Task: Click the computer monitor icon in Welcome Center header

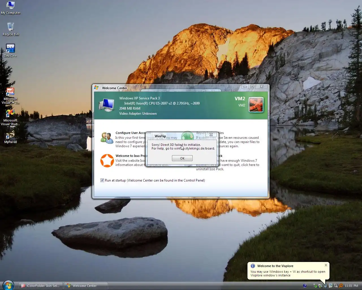Action: click(x=107, y=105)
